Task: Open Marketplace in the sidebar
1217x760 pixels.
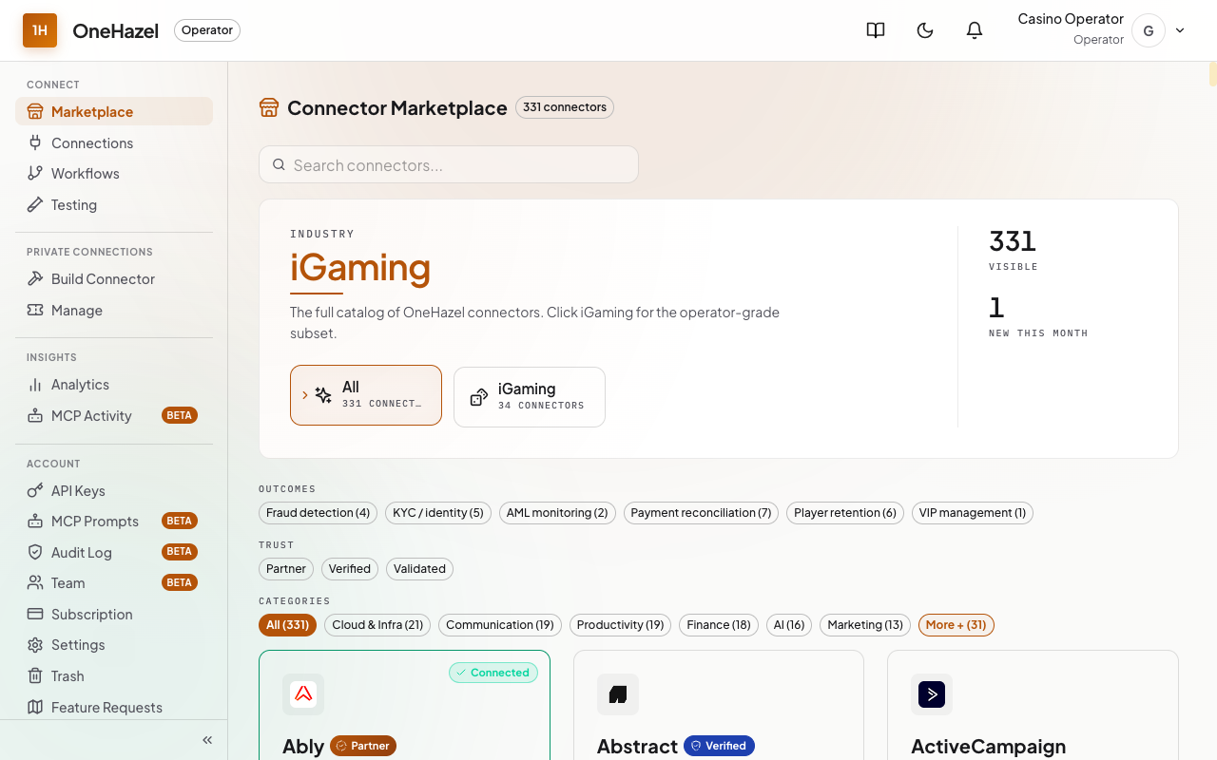Action: [x=114, y=111]
